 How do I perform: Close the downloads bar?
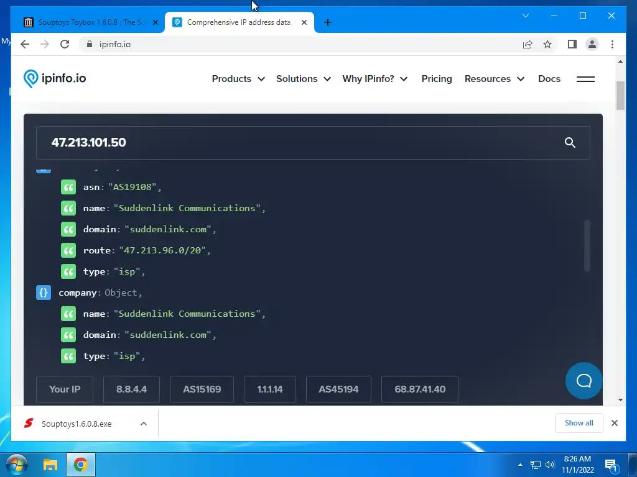click(614, 423)
